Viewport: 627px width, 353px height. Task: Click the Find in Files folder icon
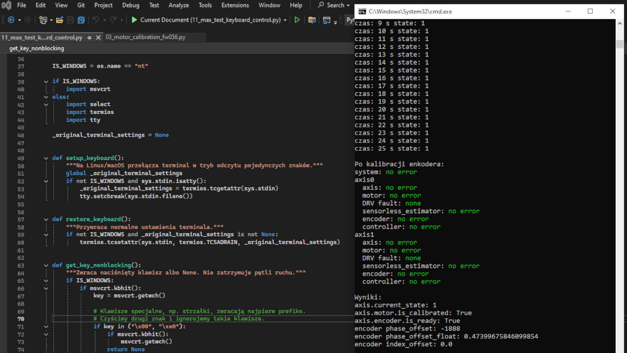point(312,20)
